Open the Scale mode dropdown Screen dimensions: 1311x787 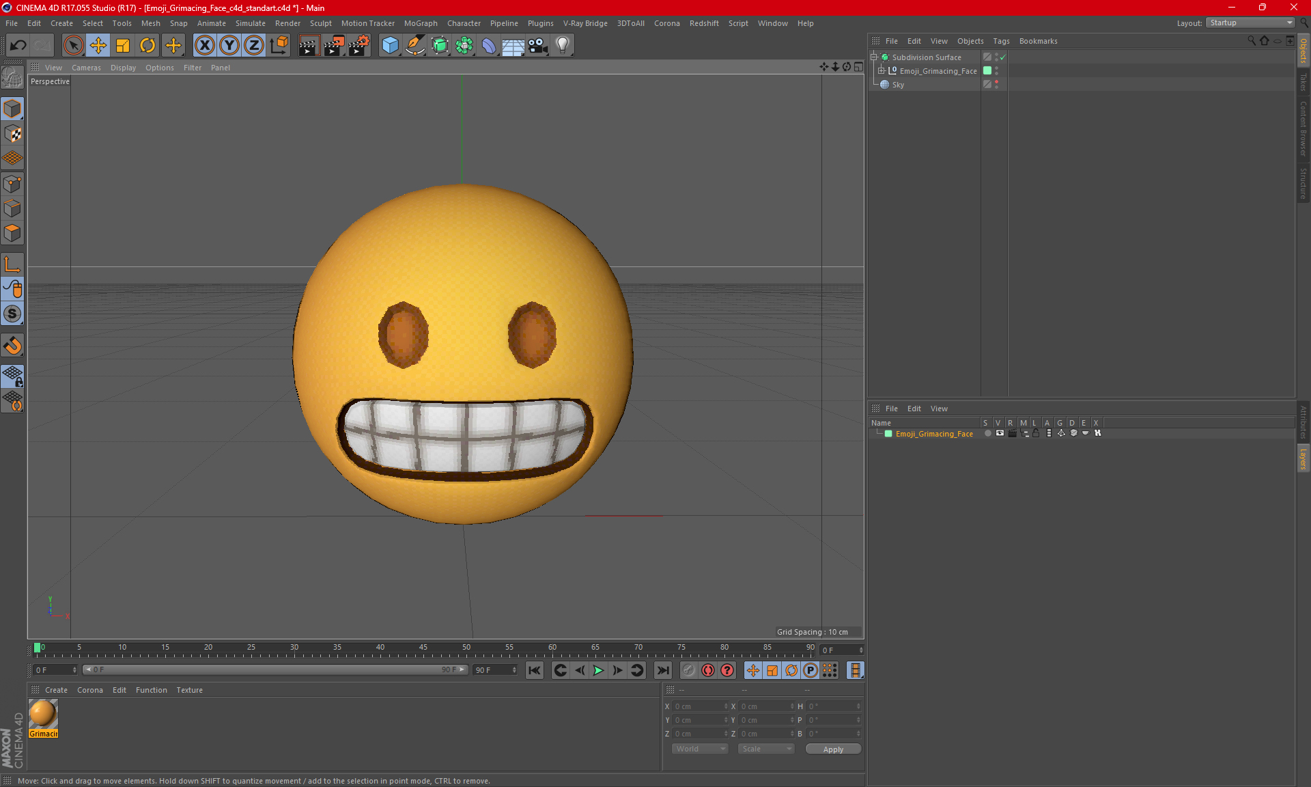(x=766, y=749)
